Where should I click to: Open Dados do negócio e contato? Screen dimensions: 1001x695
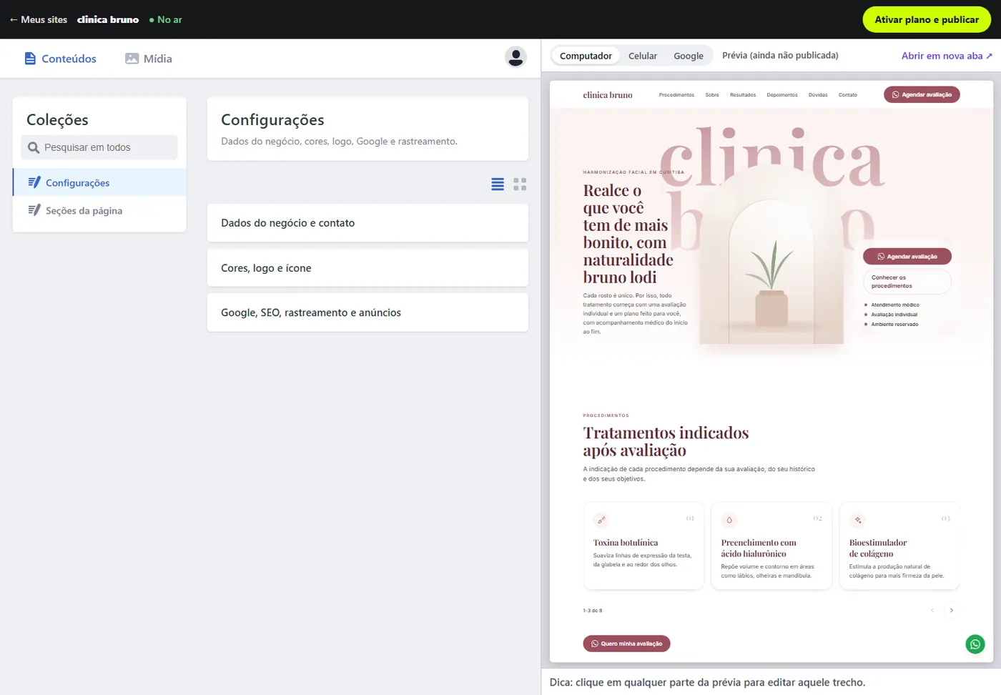click(368, 223)
